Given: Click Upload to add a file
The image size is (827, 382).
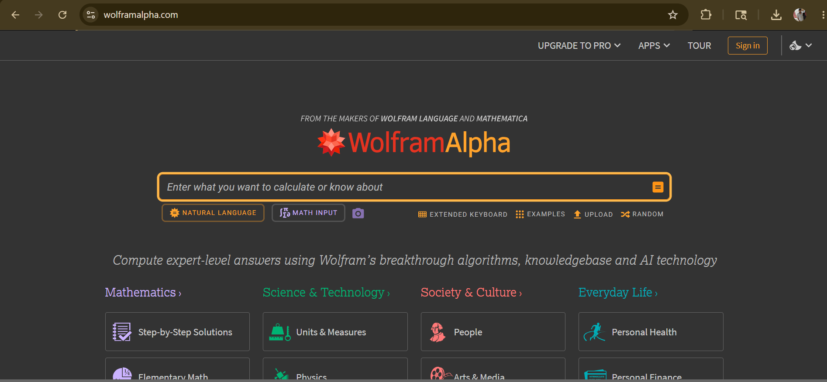Looking at the screenshot, I should coord(593,214).
